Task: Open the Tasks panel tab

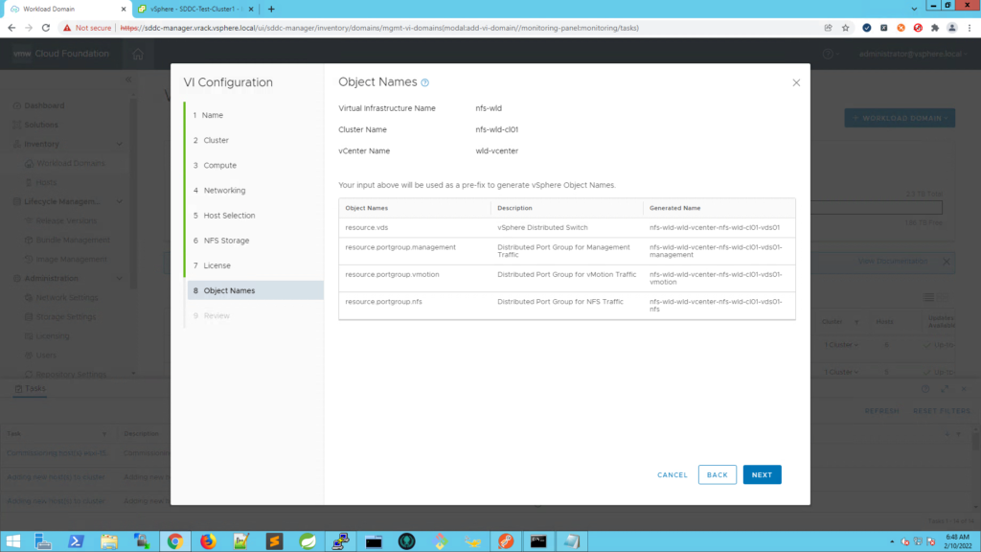Action: [x=30, y=389]
